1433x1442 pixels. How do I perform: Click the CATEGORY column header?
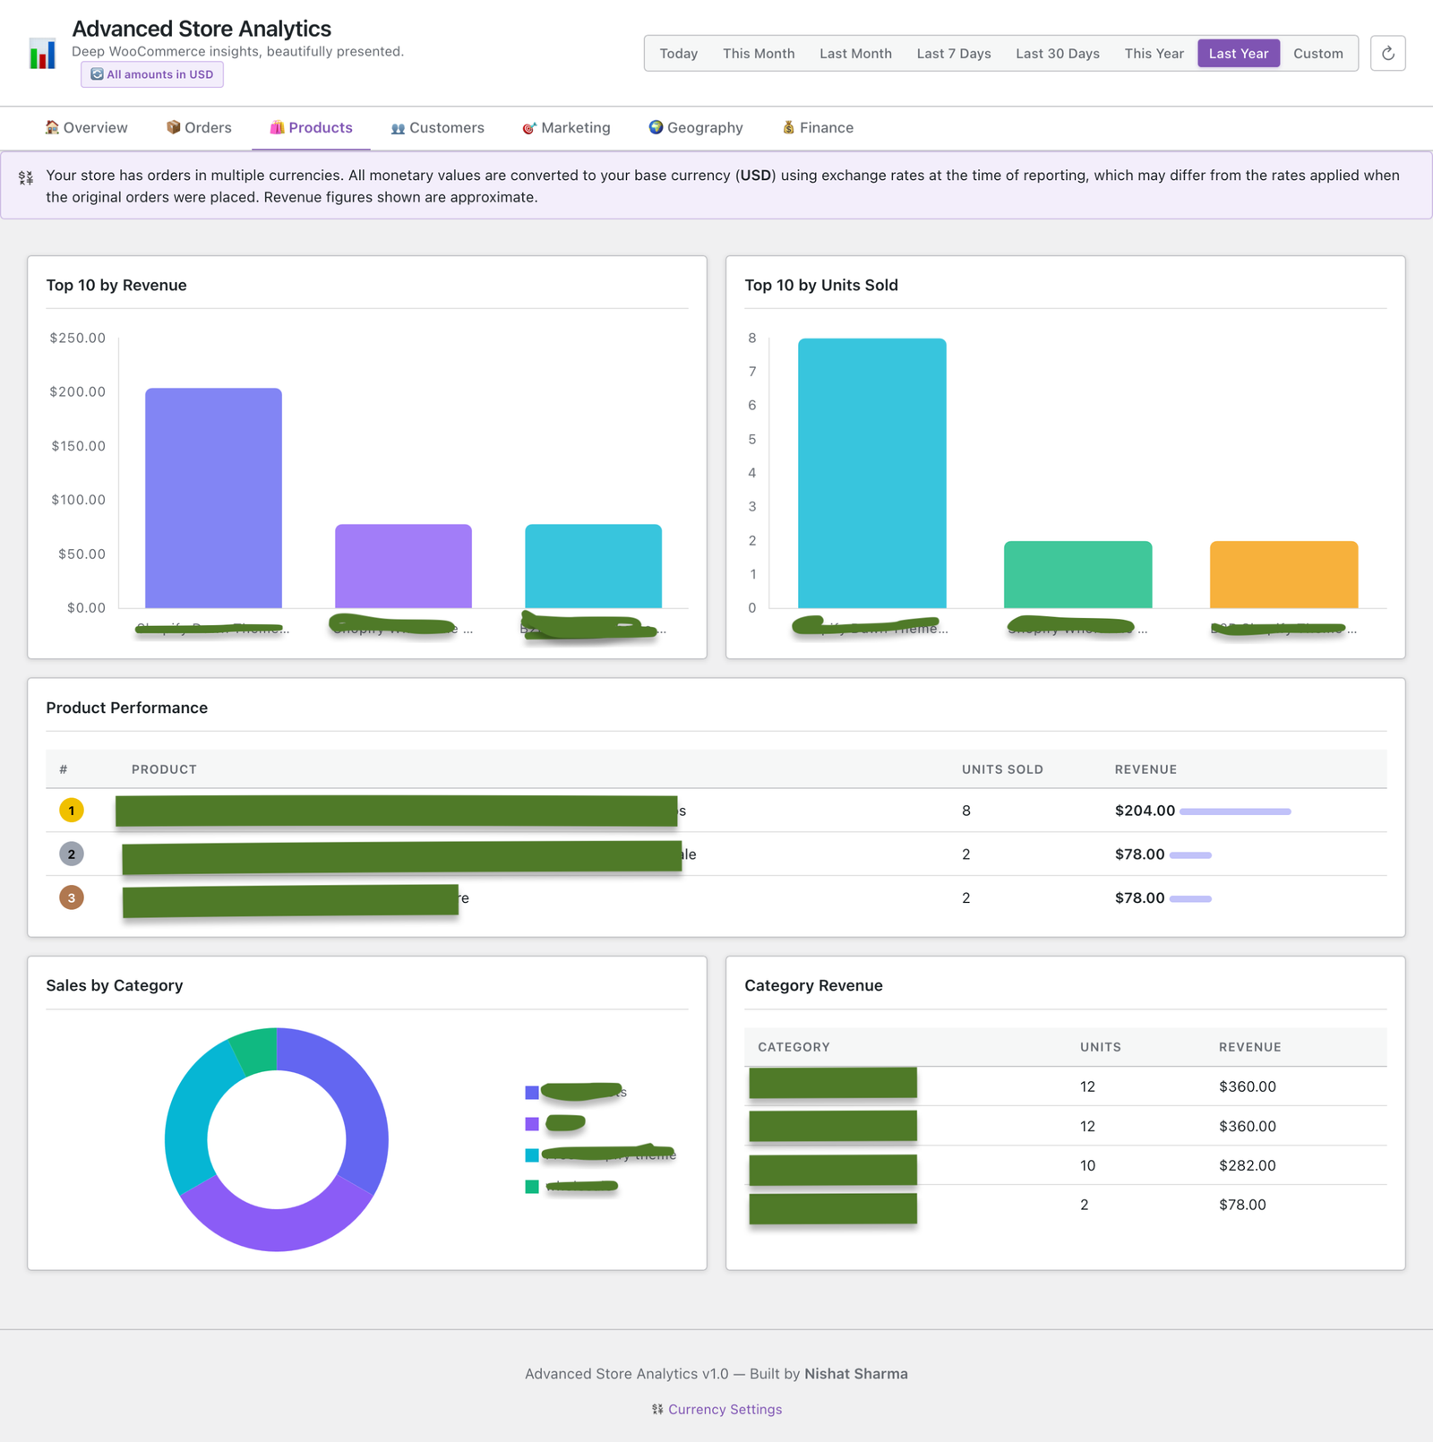[x=794, y=1047]
